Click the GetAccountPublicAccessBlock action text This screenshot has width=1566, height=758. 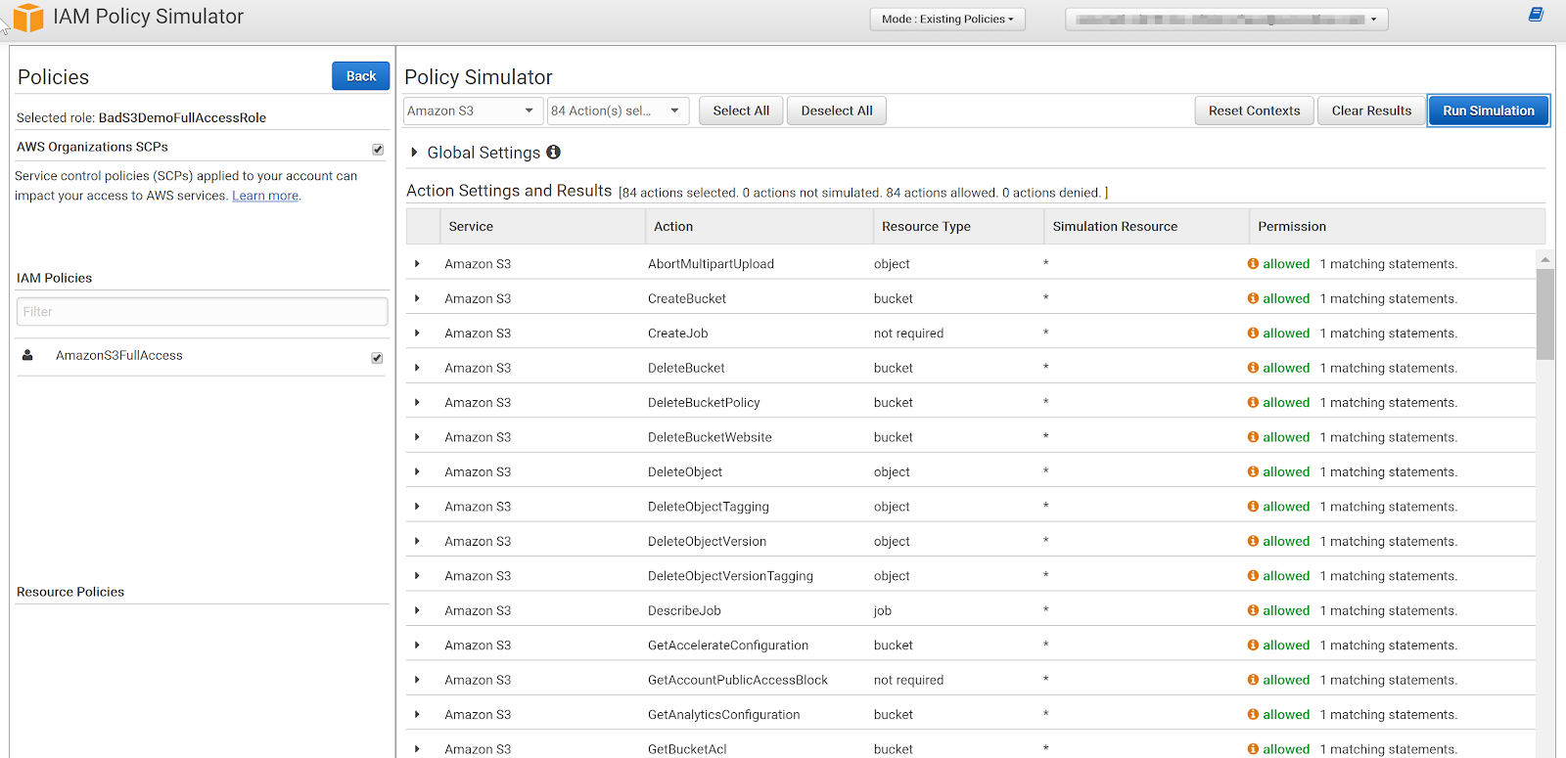tap(738, 680)
